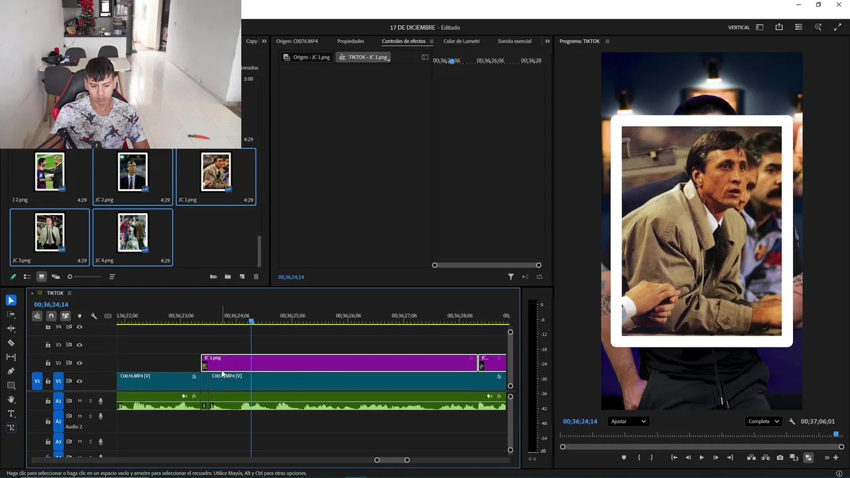Export frame with camera icon
The image size is (850, 478).
(x=780, y=457)
